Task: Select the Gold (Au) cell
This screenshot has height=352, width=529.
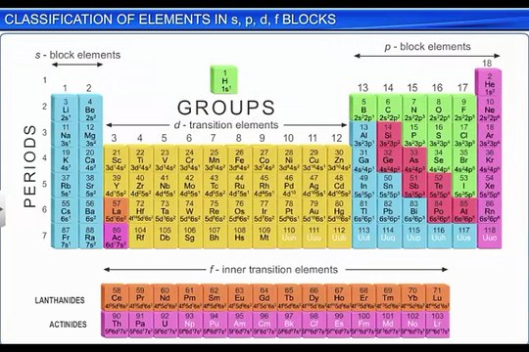Action: 313,211
